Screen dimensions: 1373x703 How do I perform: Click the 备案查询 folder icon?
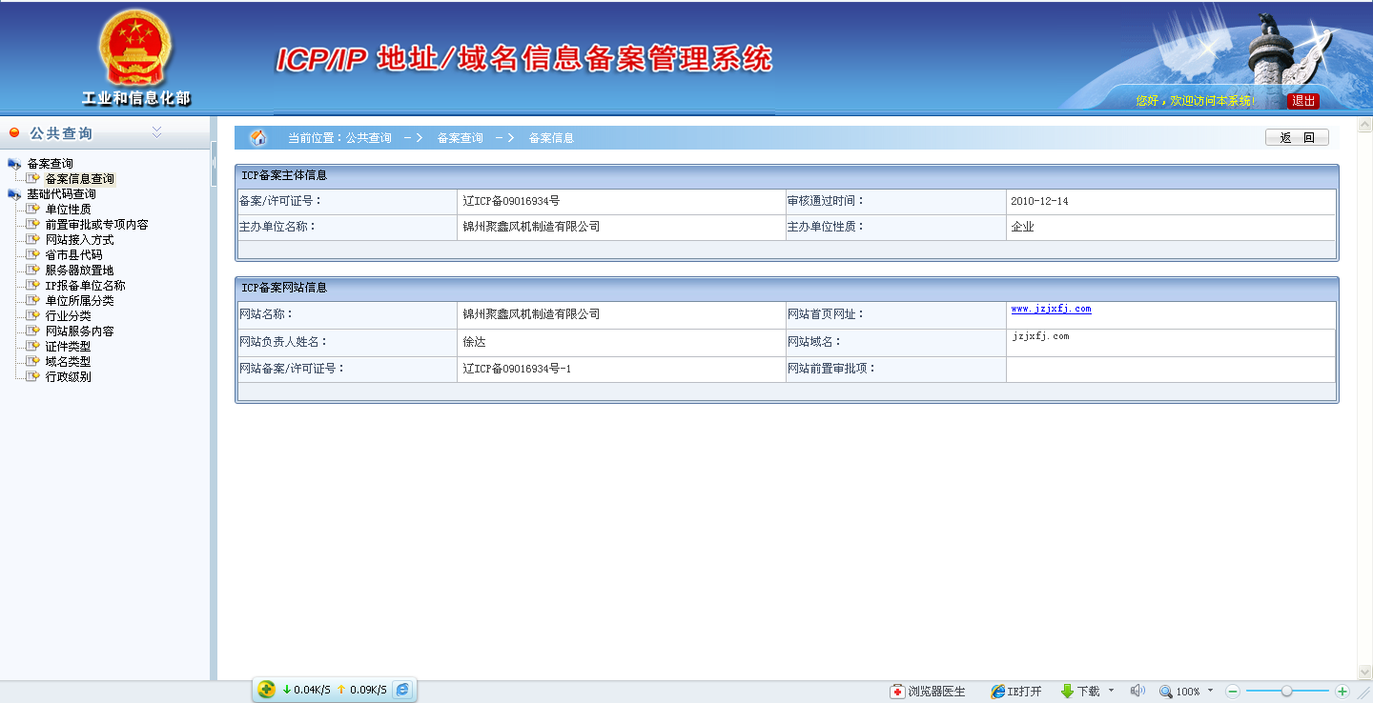tap(14, 164)
